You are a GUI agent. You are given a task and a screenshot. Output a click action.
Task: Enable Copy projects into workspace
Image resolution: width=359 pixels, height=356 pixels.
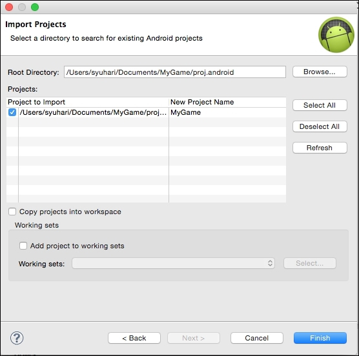point(12,212)
